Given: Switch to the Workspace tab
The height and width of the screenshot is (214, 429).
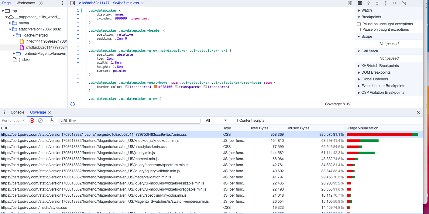Looking at the screenshot, I should point(26,3).
